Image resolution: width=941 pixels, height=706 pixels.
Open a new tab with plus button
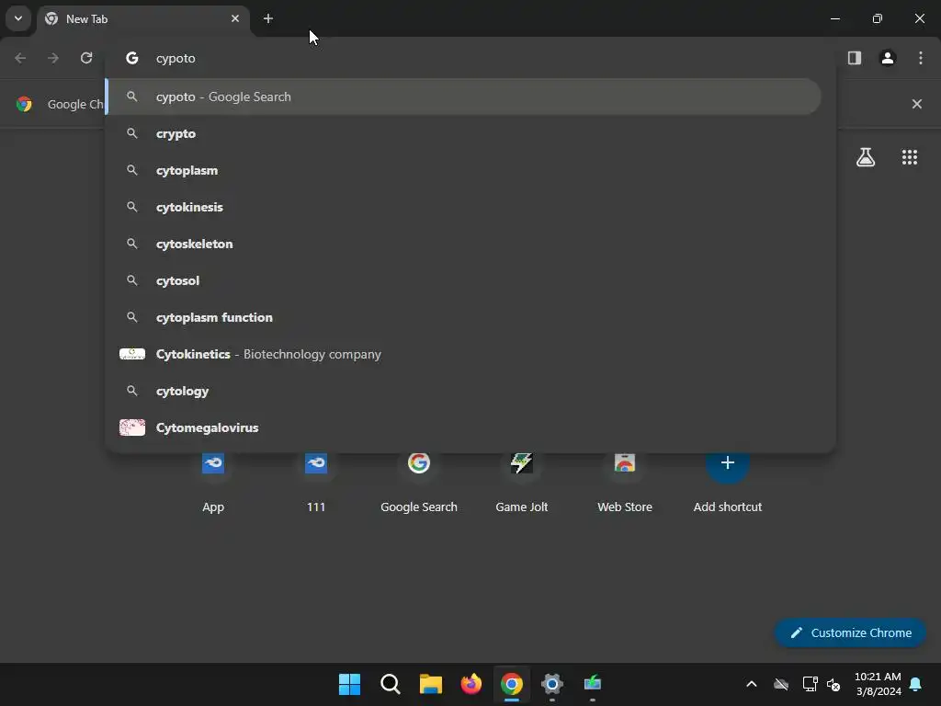pyautogui.click(x=268, y=18)
